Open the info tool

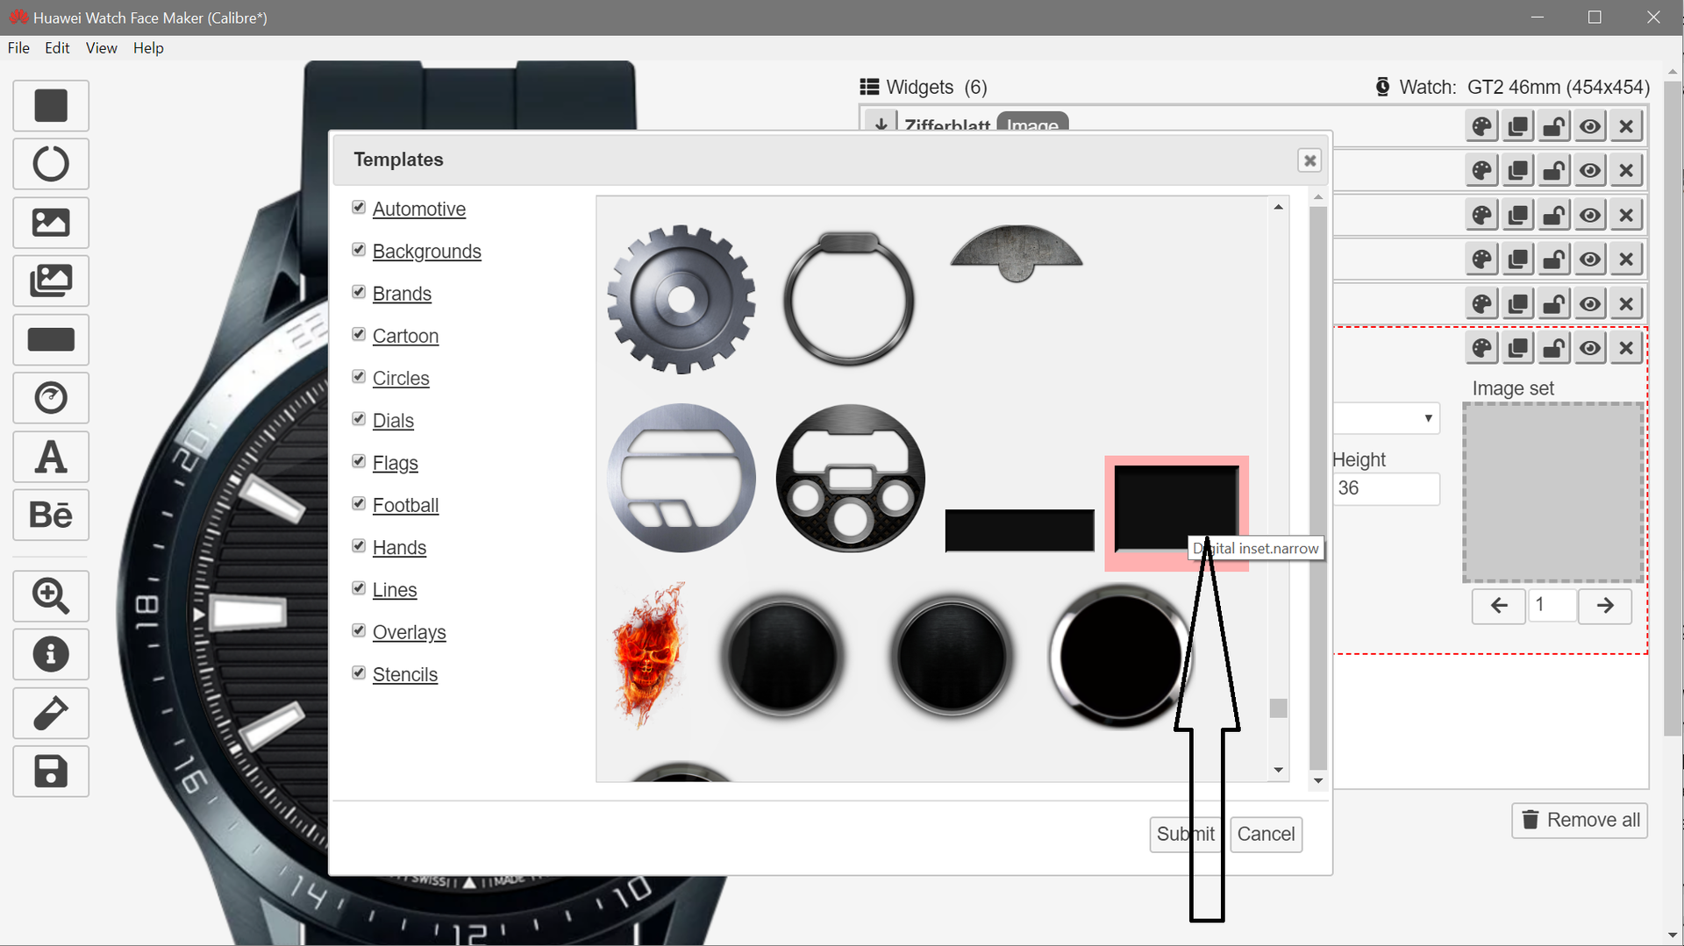51,654
